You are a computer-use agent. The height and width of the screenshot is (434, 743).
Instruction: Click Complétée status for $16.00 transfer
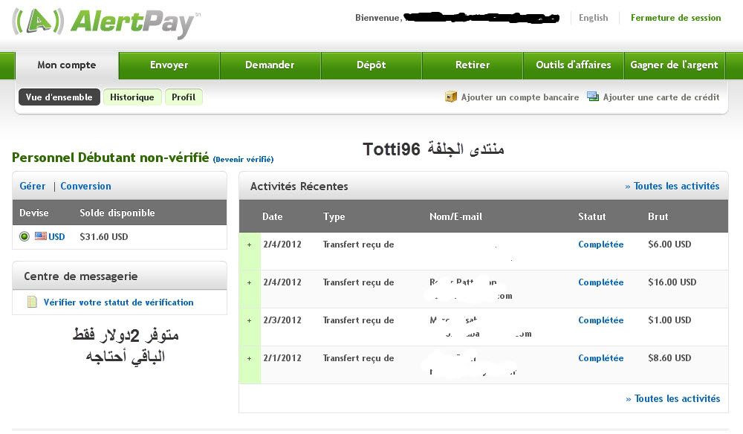point(601,282)
